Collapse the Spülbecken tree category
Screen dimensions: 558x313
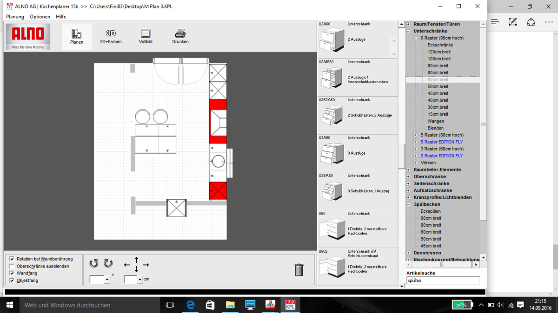click(x=408, y=204)
